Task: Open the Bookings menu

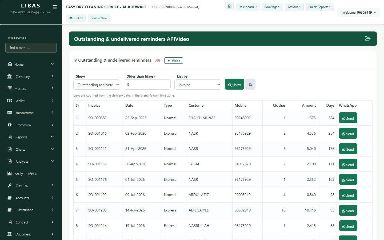Action: coord(272,7)
